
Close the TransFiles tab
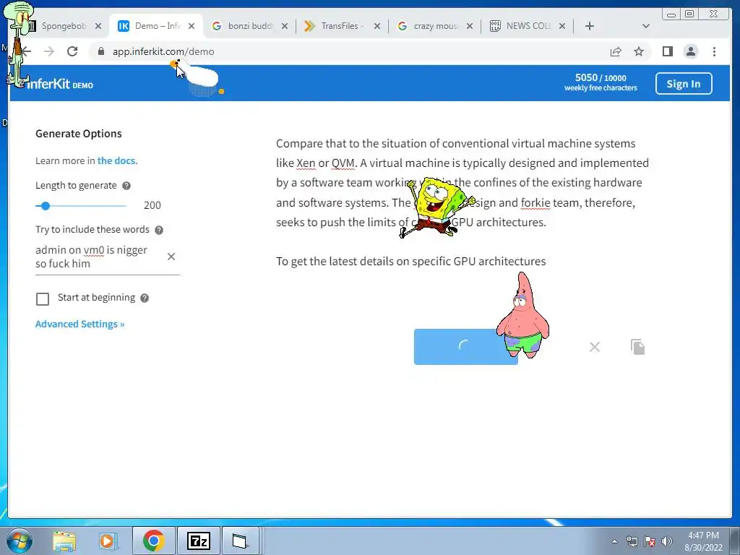click(377, 26)
